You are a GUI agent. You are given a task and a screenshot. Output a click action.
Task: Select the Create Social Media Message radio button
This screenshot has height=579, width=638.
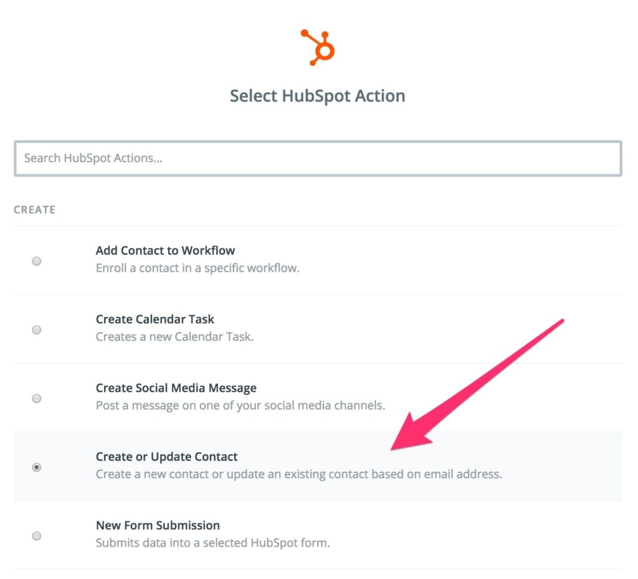pos(37,398)
